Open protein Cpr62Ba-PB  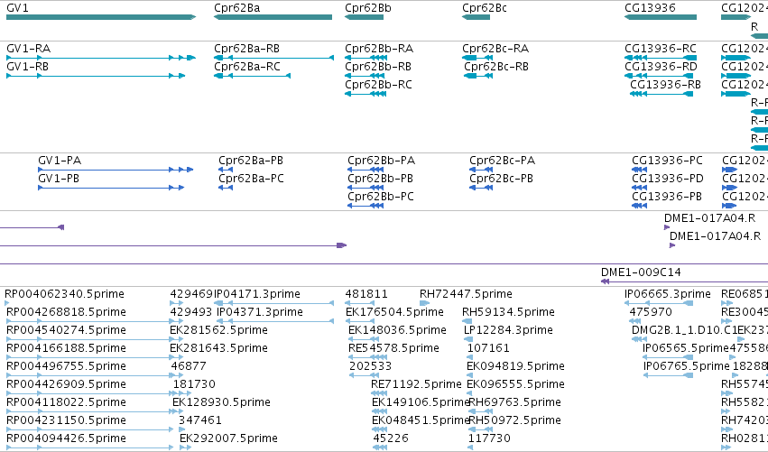(251, 161)
